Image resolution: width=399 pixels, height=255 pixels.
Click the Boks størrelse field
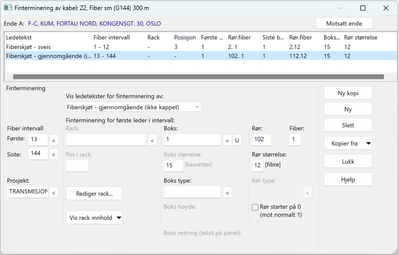coord(173,166)
